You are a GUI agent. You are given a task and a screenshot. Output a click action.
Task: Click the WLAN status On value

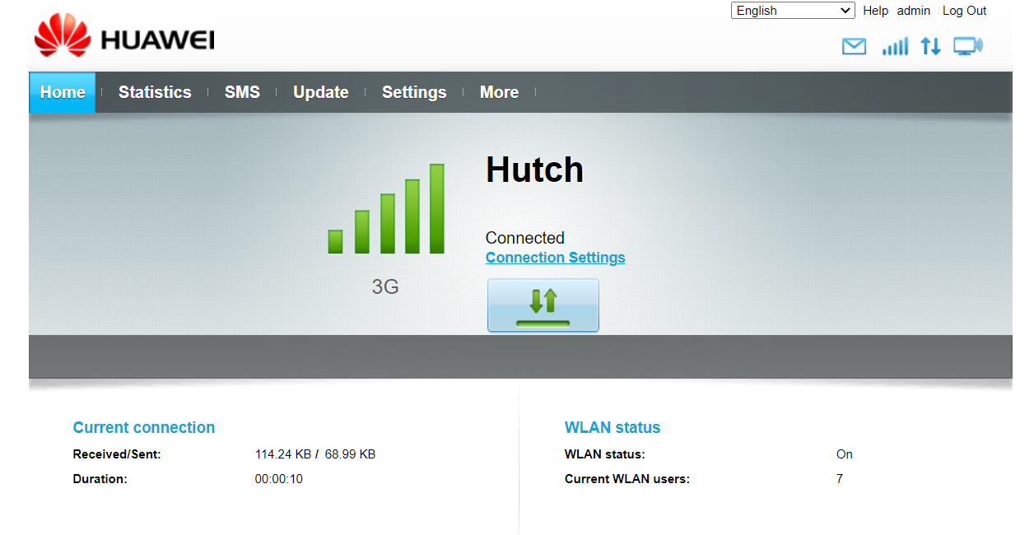(x=845, y=454)
